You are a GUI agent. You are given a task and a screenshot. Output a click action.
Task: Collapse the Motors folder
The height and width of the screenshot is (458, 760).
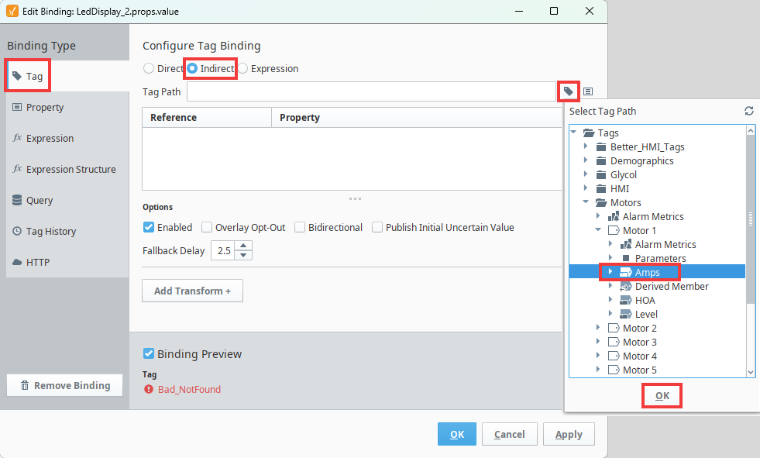[586, 203]
